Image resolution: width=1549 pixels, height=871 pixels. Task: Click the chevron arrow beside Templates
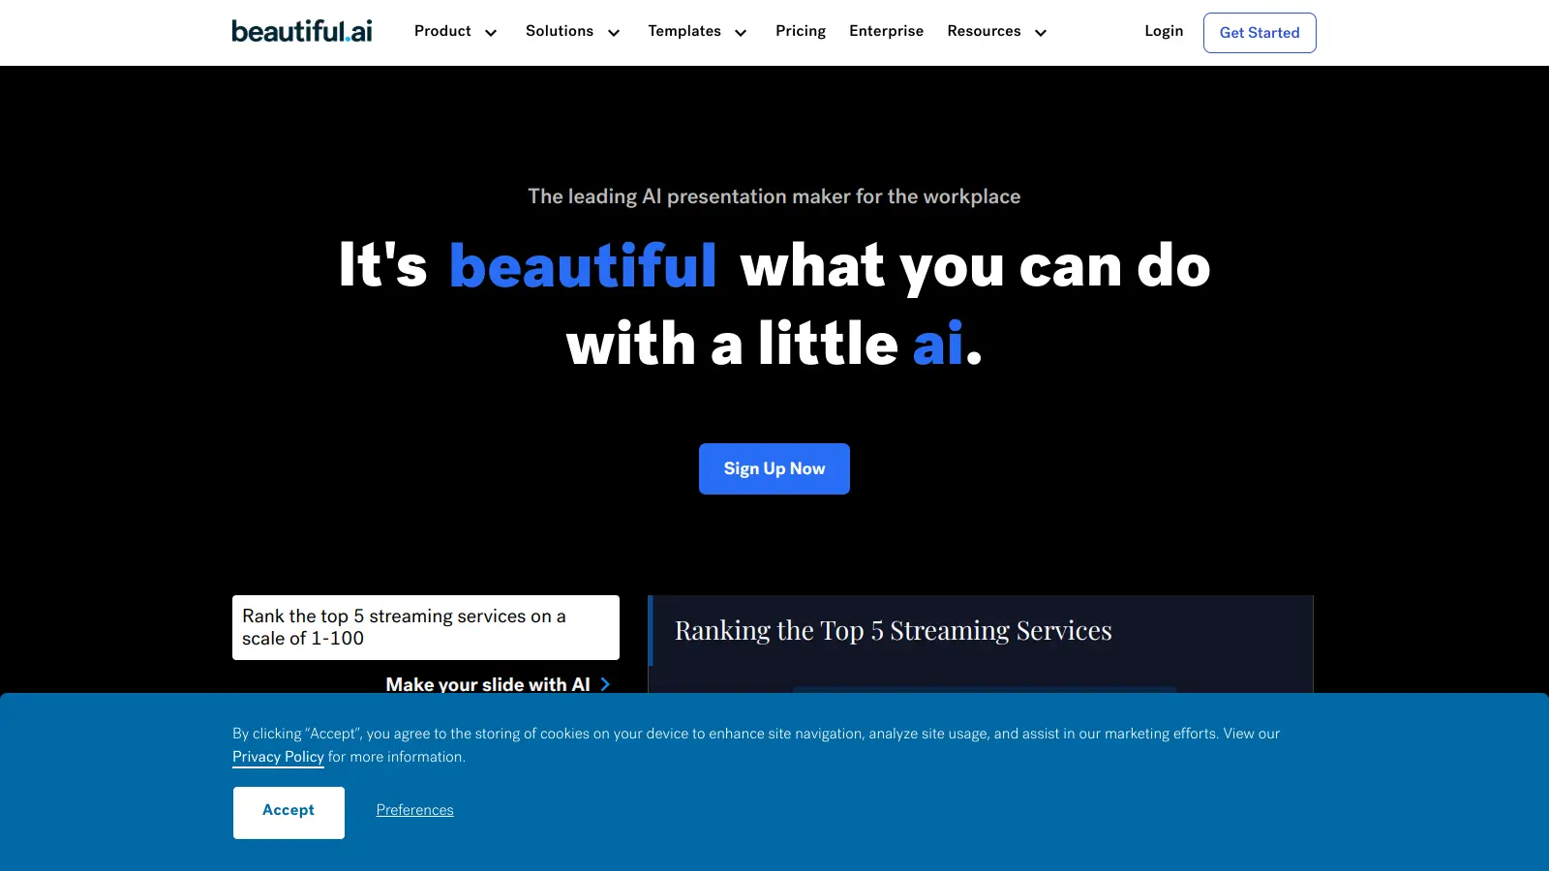pyautogui.click(x=741, y=33)
